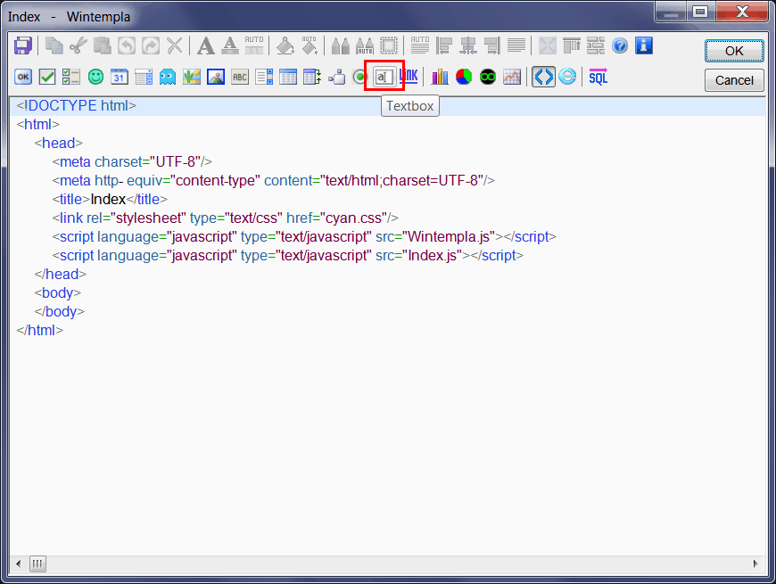776x584 pixels.
Task: Toggle the angle brackets code view icon
Action: (x=543, y=78)
